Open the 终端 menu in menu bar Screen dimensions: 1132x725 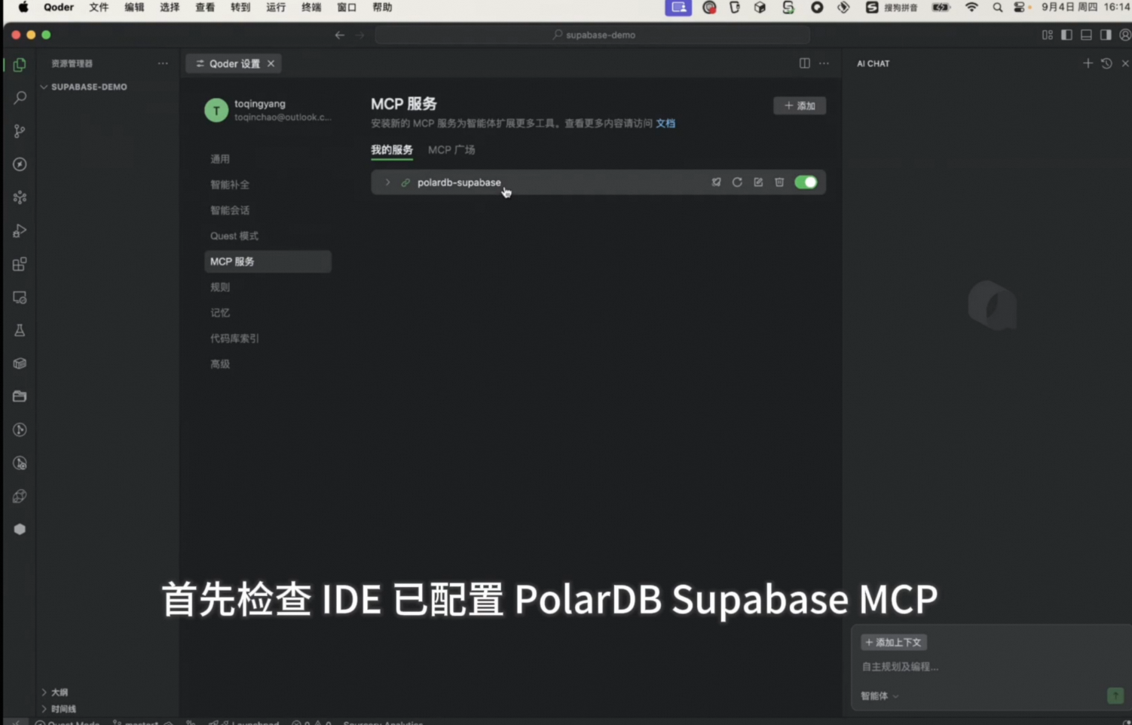[x=311, y=8]
